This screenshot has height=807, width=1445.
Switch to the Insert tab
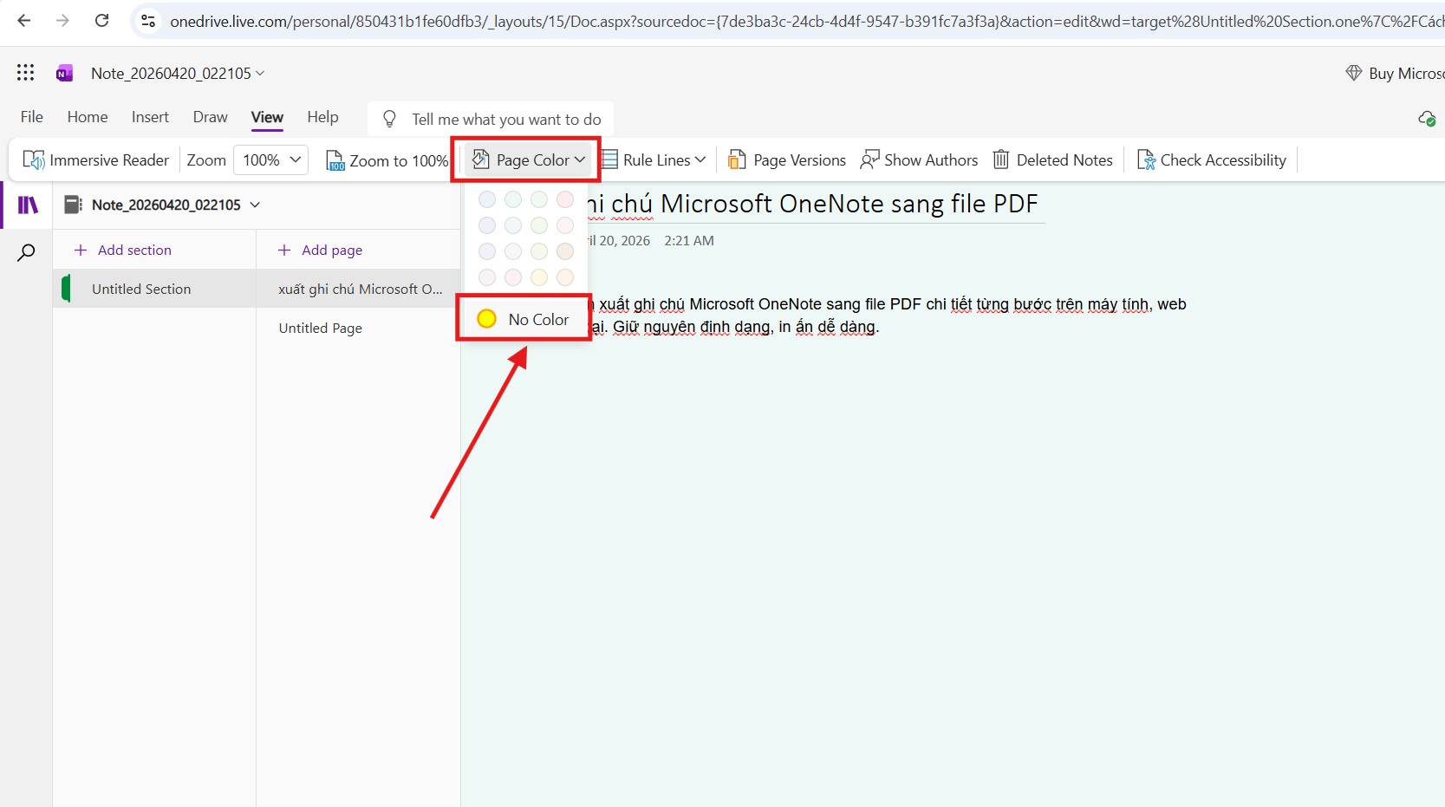point(150,117)
